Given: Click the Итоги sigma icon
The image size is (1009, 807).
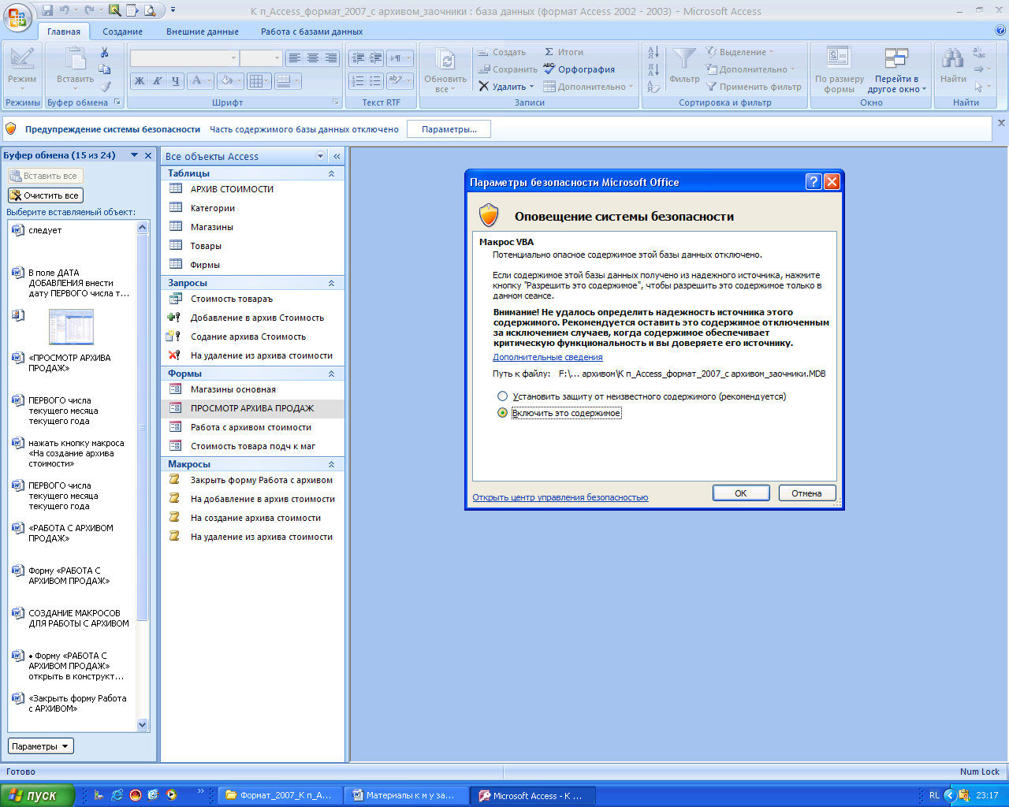Looking at the screenshot, I should pos(549,52).
